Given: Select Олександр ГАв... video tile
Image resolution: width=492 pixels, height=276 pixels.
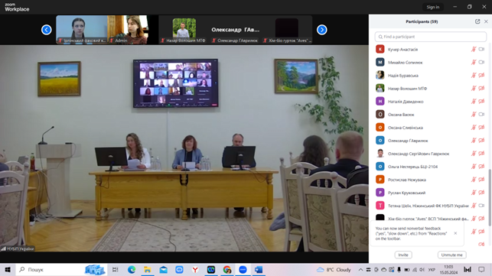Looking at the screenshot, I should (x=236, y=30).
